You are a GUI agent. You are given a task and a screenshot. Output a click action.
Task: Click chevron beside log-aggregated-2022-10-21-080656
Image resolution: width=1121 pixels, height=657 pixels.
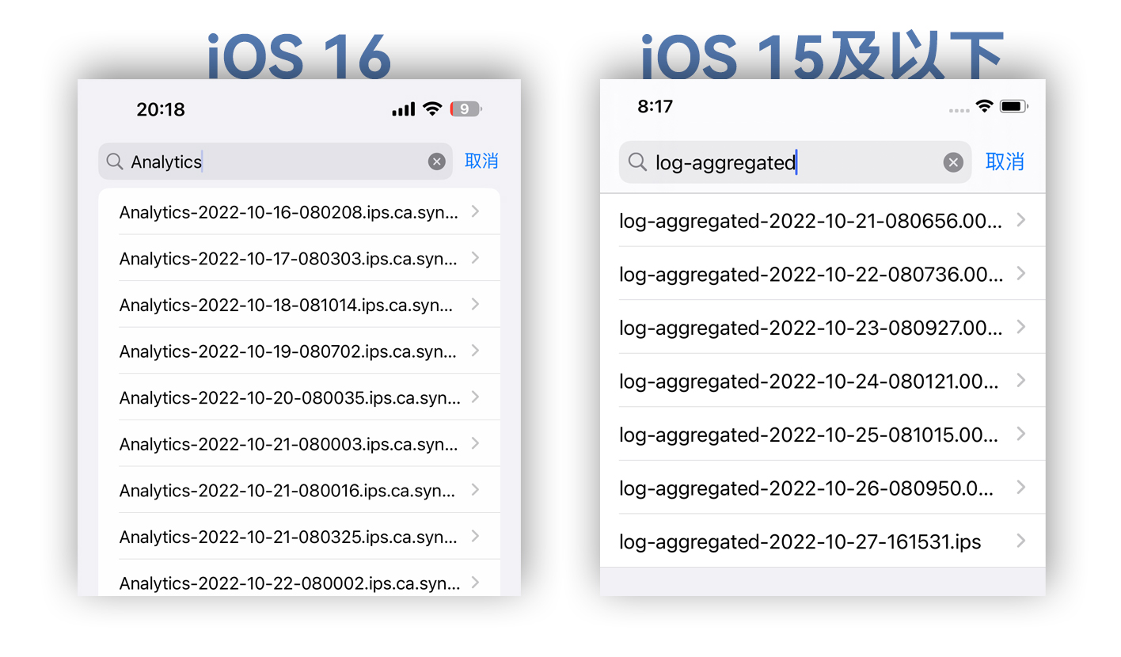[1021, 219]
